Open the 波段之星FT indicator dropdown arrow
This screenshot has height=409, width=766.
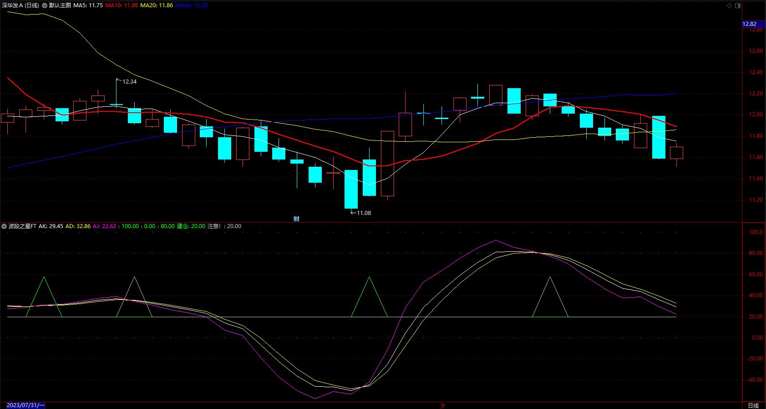coord(4,226)
